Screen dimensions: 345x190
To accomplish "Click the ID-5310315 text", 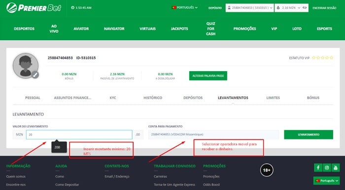I will 86,58.
